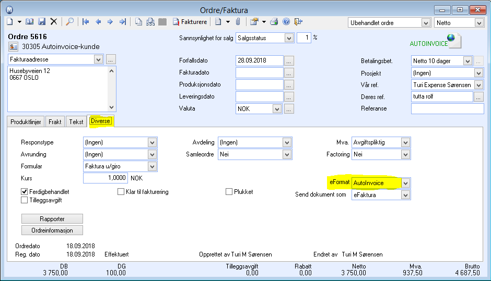Click the ellipsis button next to Fakturaadresse
491x281 pixels.
(111, 59)
